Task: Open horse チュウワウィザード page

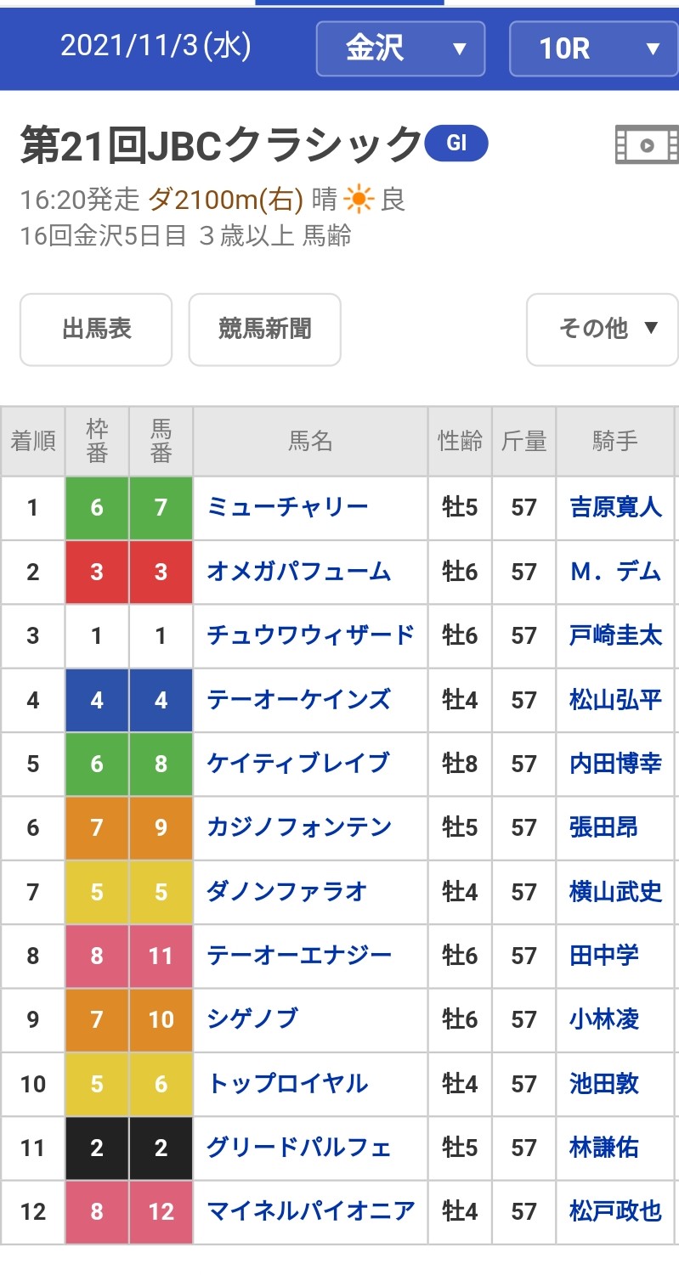Action: pyautogui.click(x=310, y=635)
